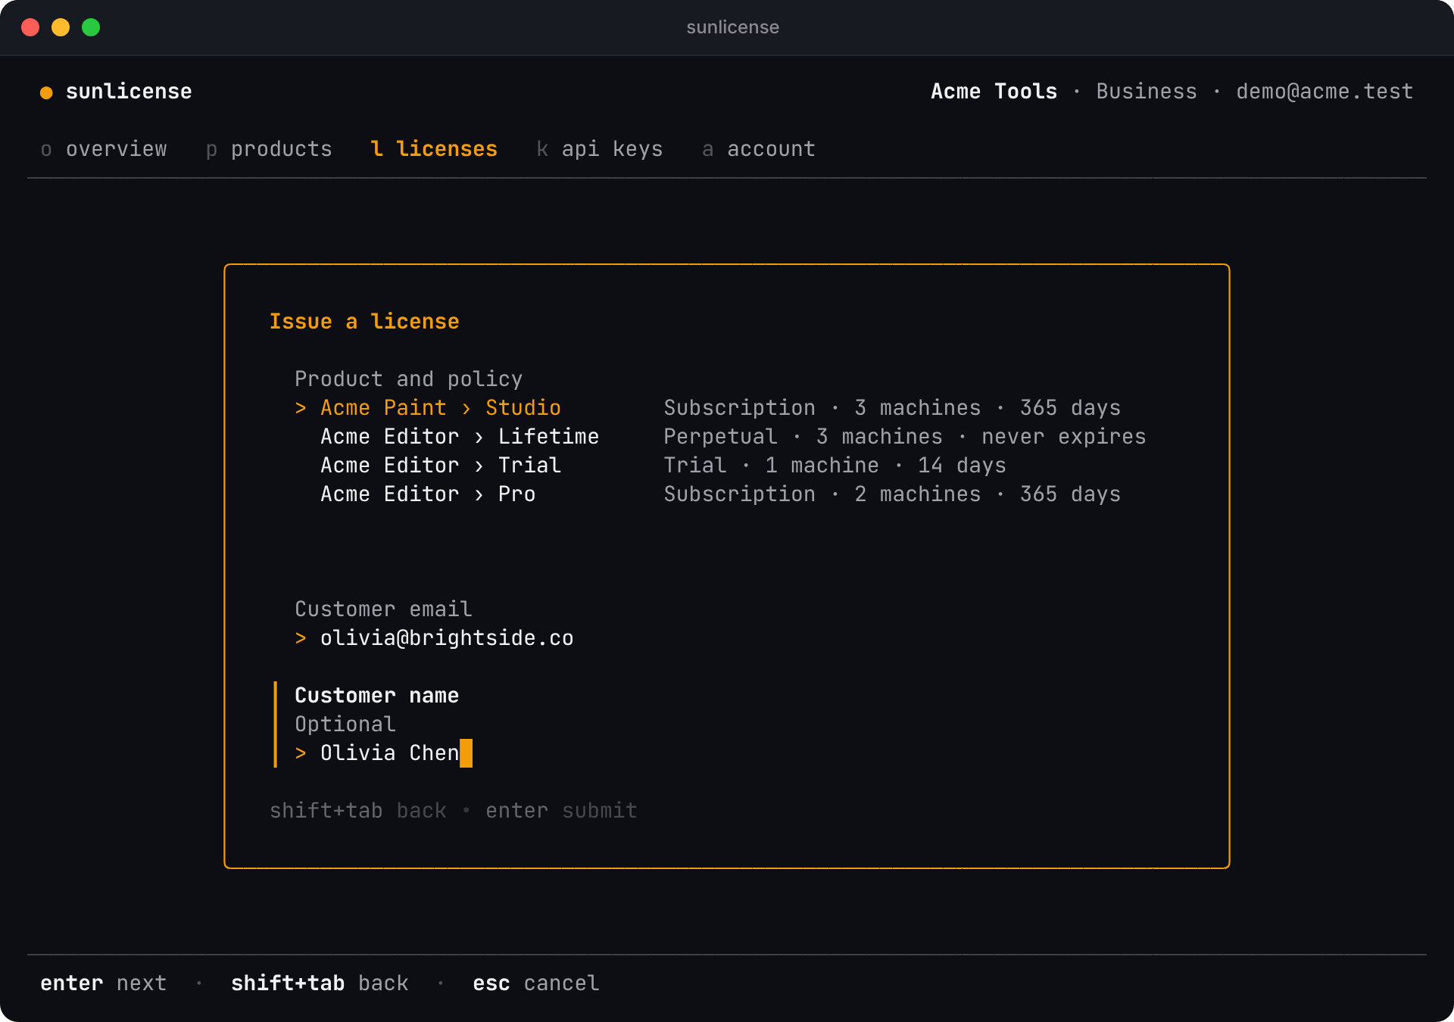Viewport: 1454px width, 1022px height.
Task: Click esc cancel in footer
Action: click(x=536, y=983)
